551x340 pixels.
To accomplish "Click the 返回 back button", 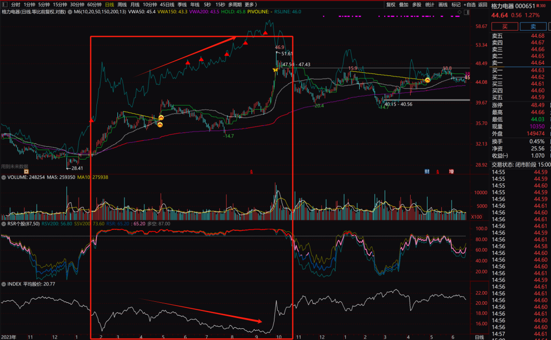I will pyautogui.click(x=483, y=5).
